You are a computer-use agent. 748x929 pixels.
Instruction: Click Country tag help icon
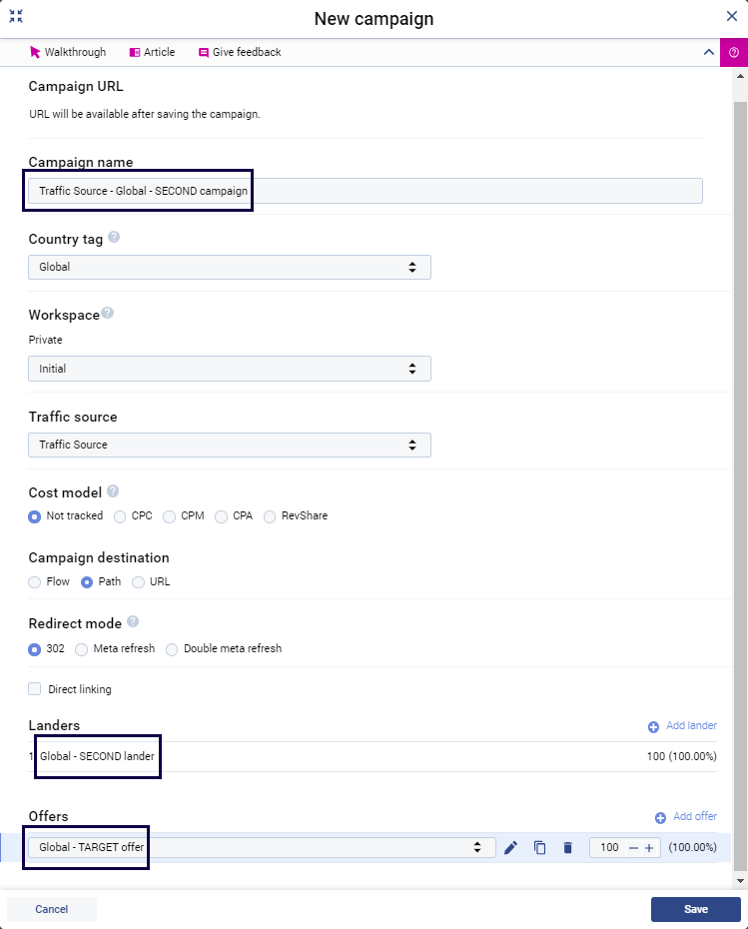coord(114,238)
